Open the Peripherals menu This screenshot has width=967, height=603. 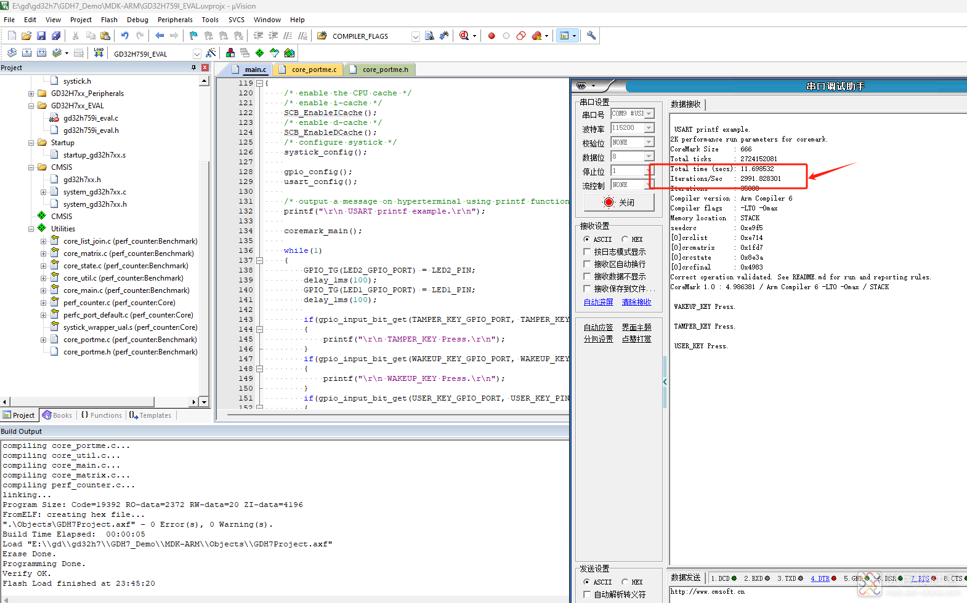(175, 20)
